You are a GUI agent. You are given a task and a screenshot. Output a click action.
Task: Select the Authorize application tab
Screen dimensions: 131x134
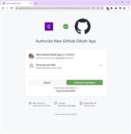tap(17, 3)
